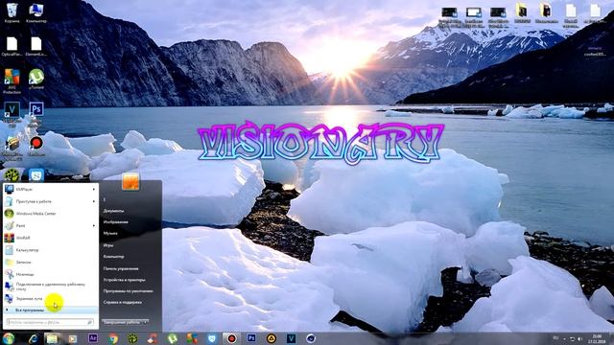Click the user account picture in Start menu
Viewport: 614px width, 345px height.
point(130,181)
